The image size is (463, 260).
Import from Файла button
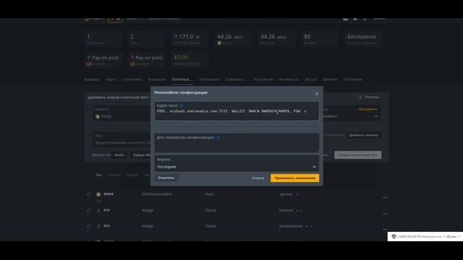click(119, 155)
